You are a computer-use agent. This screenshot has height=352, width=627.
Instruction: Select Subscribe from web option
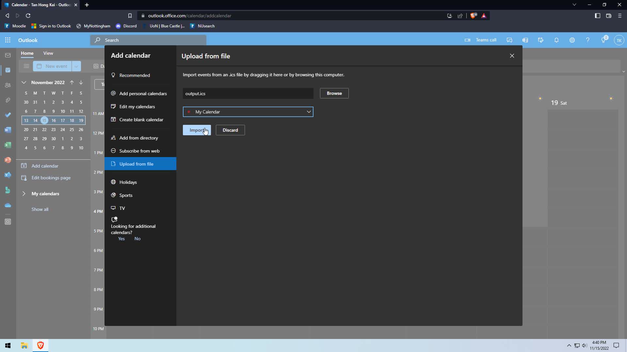(x=139, y=151)
